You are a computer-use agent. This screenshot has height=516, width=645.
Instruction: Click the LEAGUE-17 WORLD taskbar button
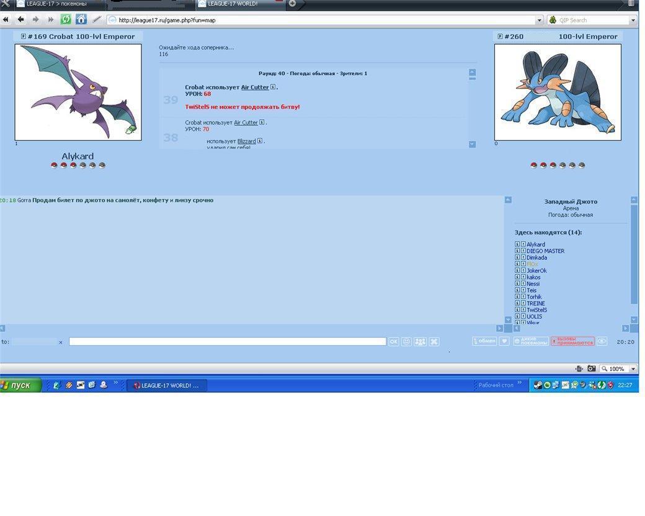coord(167,386)
